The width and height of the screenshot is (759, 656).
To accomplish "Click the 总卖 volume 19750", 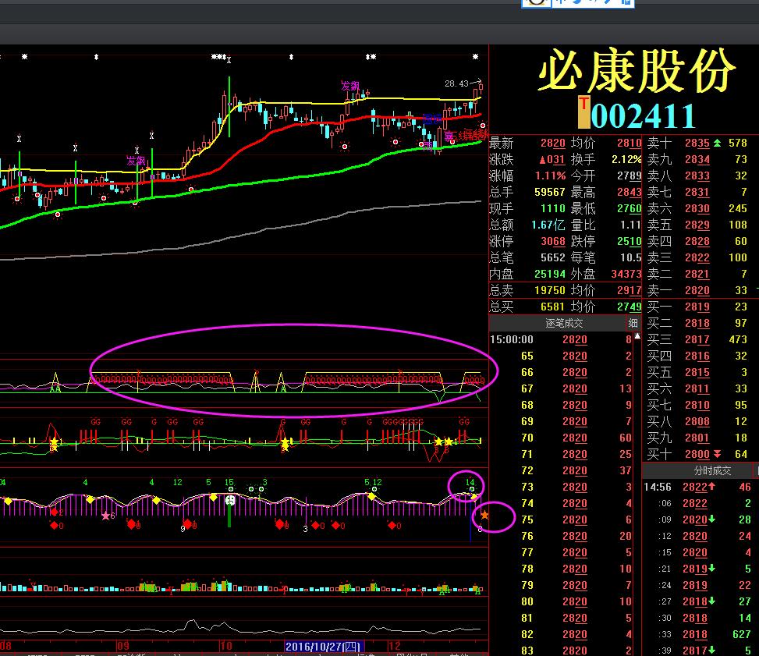I will click(549, 290).
